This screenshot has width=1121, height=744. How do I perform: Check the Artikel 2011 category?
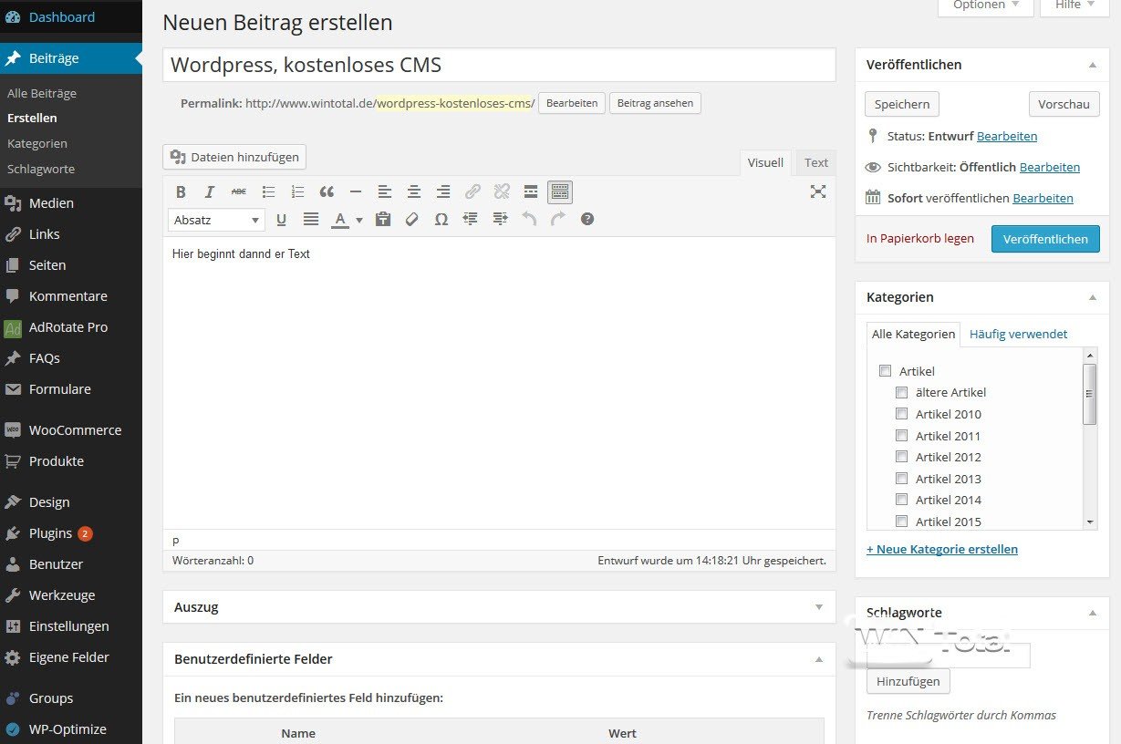click(x=901, y=436)
